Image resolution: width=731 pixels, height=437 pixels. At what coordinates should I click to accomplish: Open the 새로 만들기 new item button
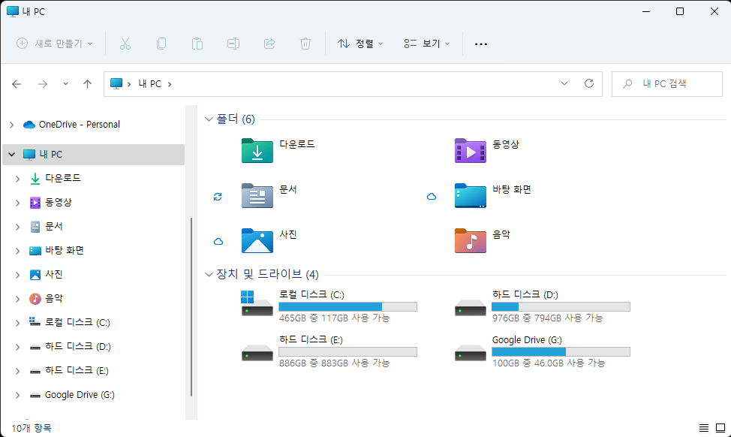55,44
